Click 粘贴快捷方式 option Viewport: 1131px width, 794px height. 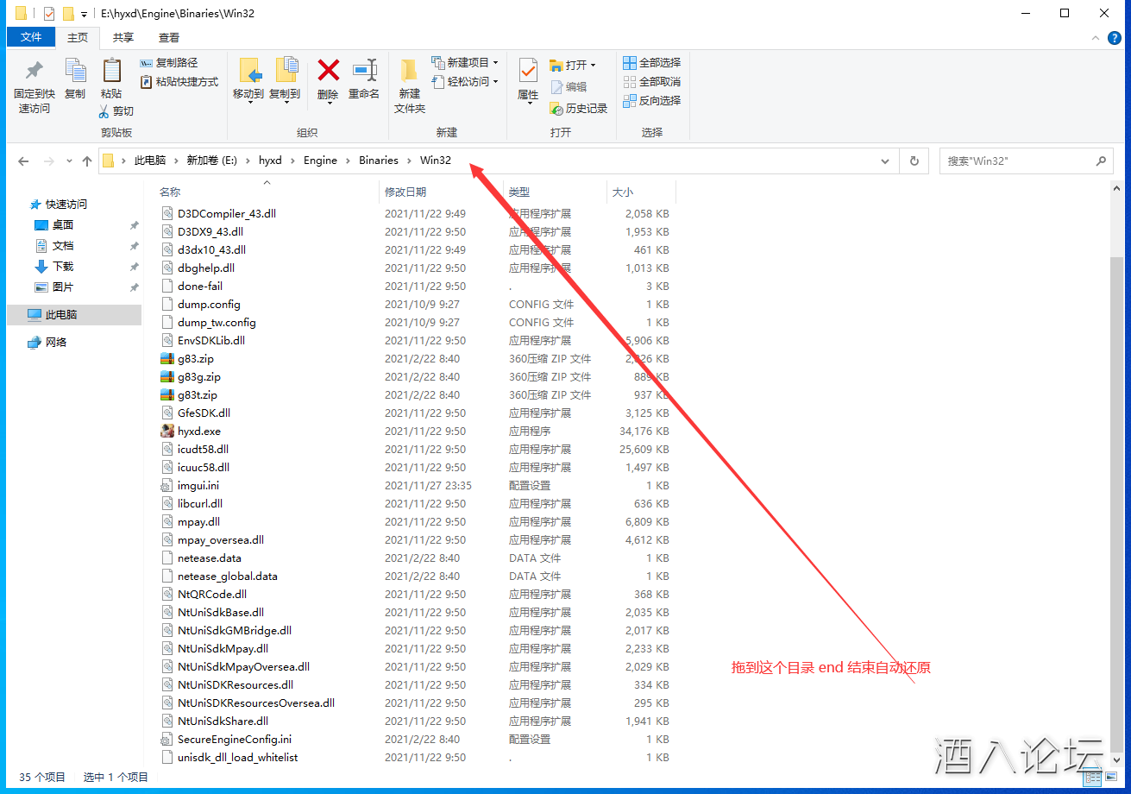179,82
